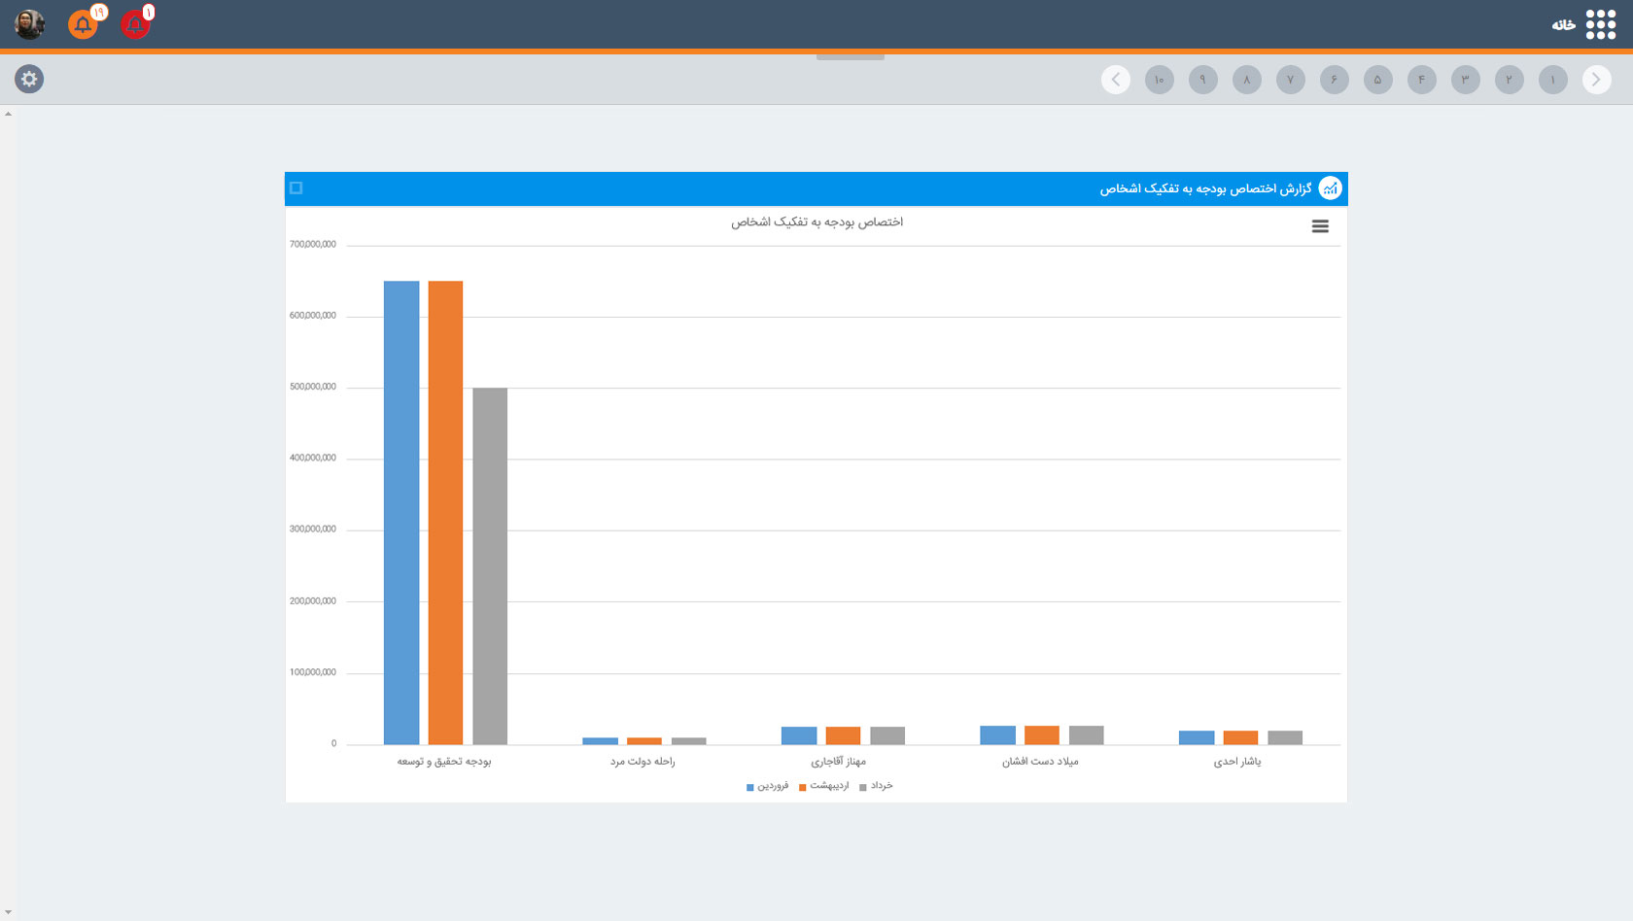Open red alert bell with 1 badge

[136, 24]
